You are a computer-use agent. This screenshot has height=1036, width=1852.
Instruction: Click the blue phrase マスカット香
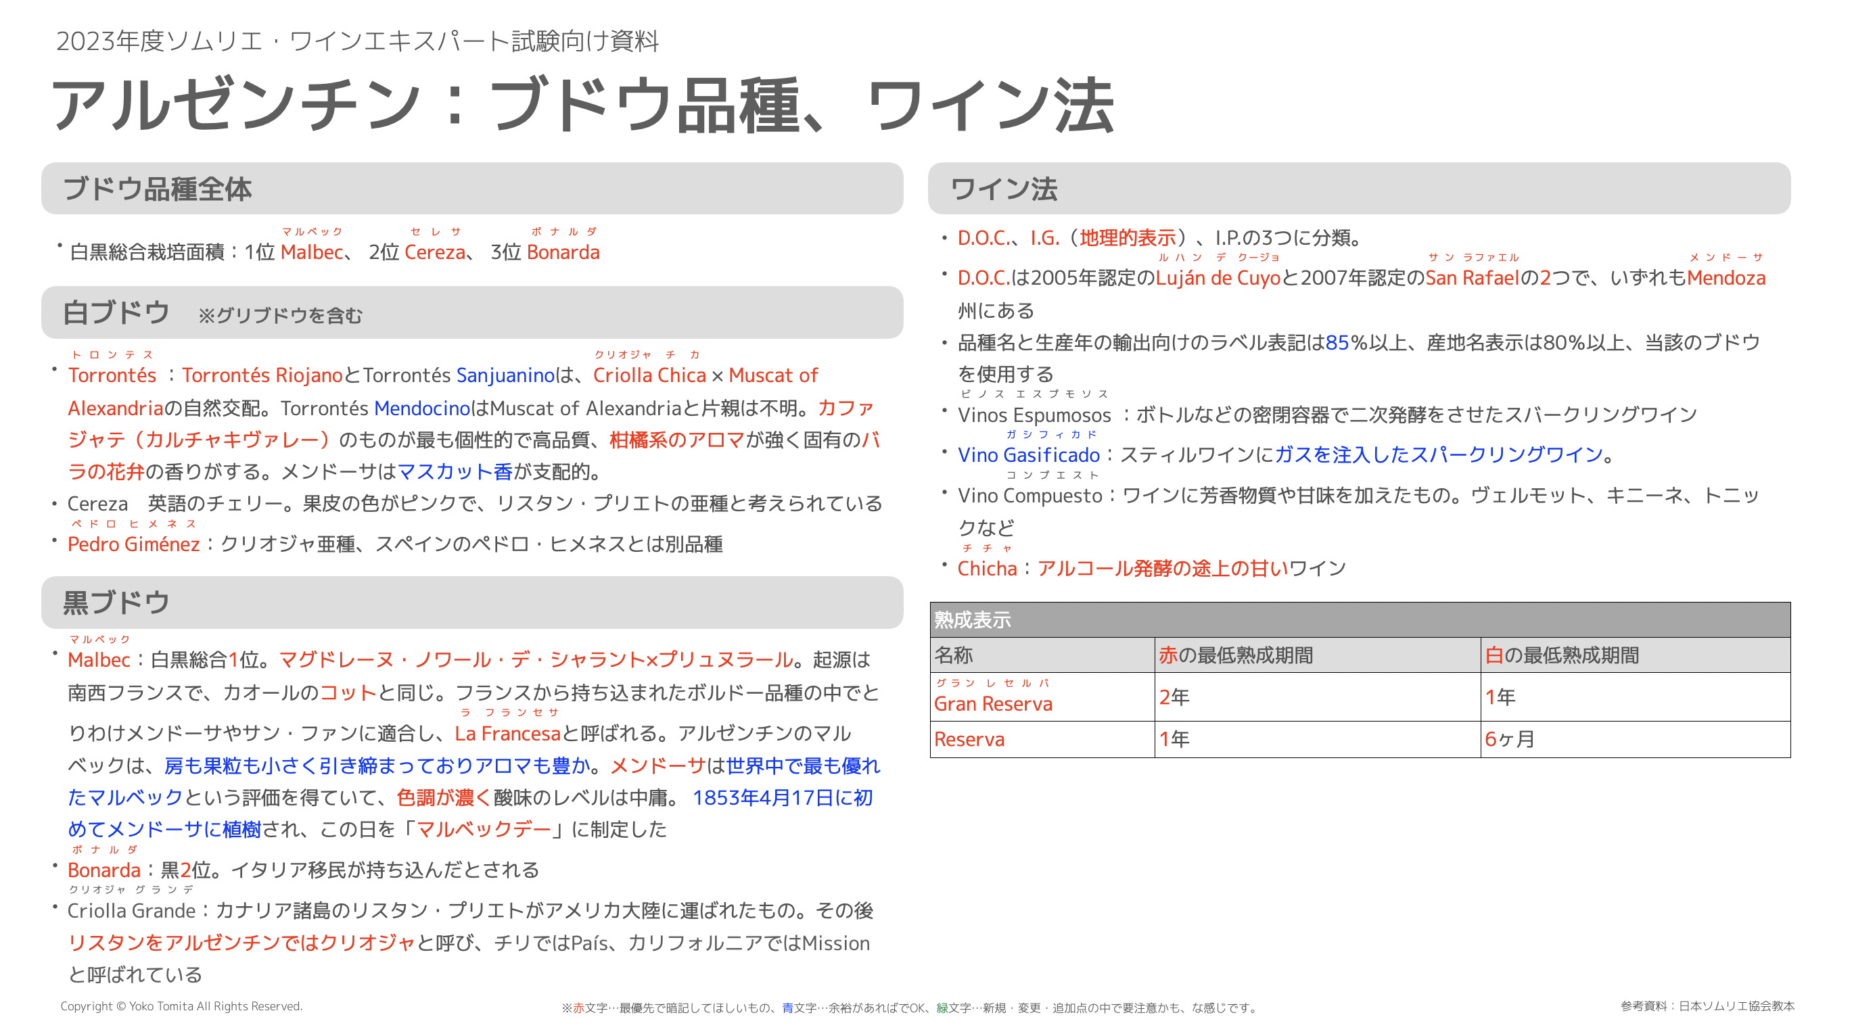[455, 471]
